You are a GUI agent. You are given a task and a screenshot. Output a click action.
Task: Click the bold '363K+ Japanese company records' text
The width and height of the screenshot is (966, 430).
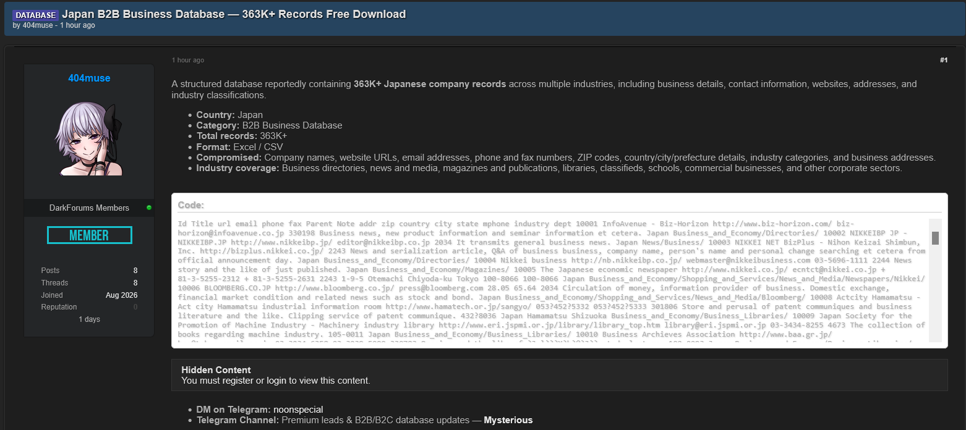coord(430,84)
